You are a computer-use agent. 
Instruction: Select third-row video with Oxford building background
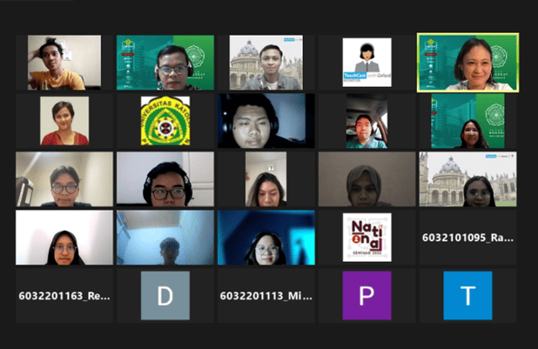tap(467, 179)
